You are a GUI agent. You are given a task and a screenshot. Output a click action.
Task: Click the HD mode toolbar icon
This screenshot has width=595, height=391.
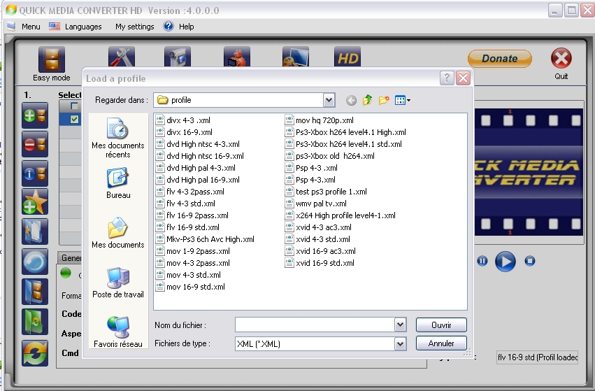[x=347, y=57]
